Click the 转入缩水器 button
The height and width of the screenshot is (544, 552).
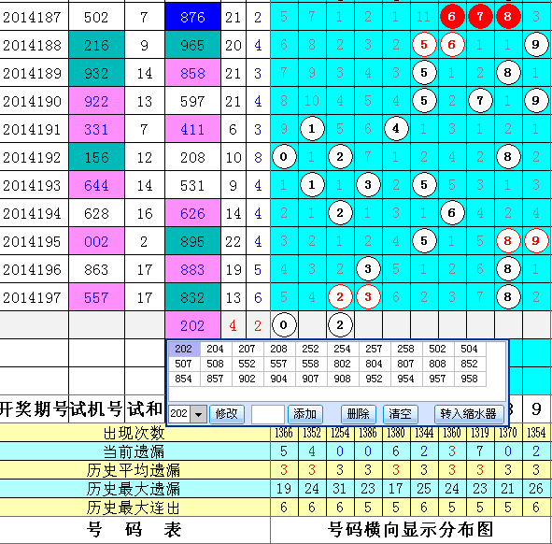[469, 414]
